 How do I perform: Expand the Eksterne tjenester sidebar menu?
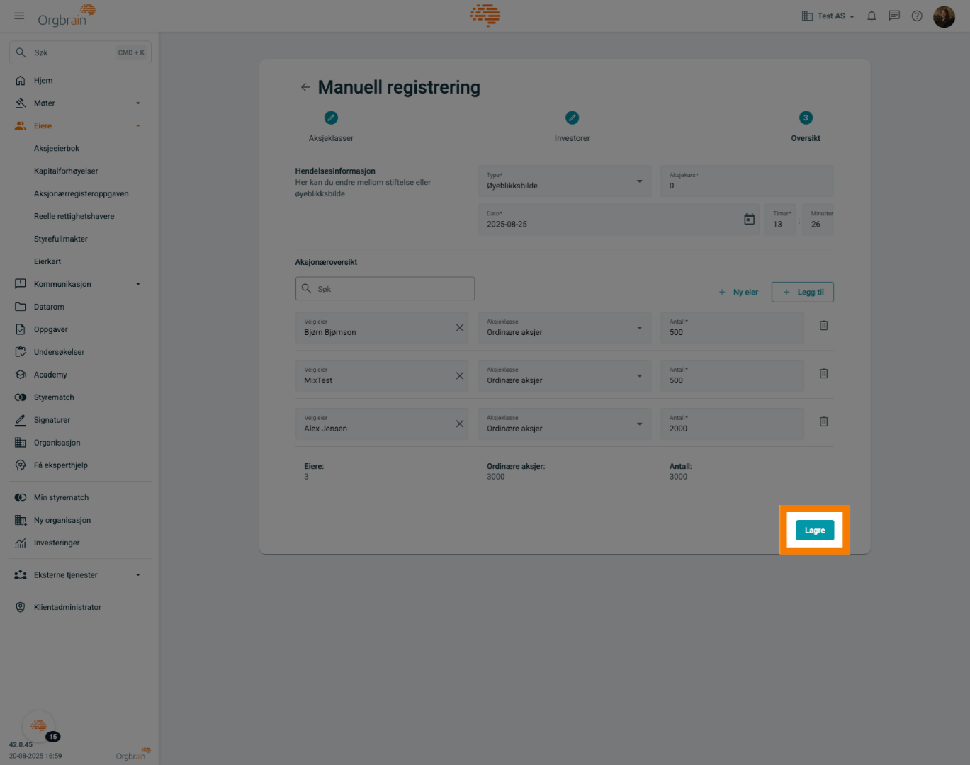click(x=79, y=575)
